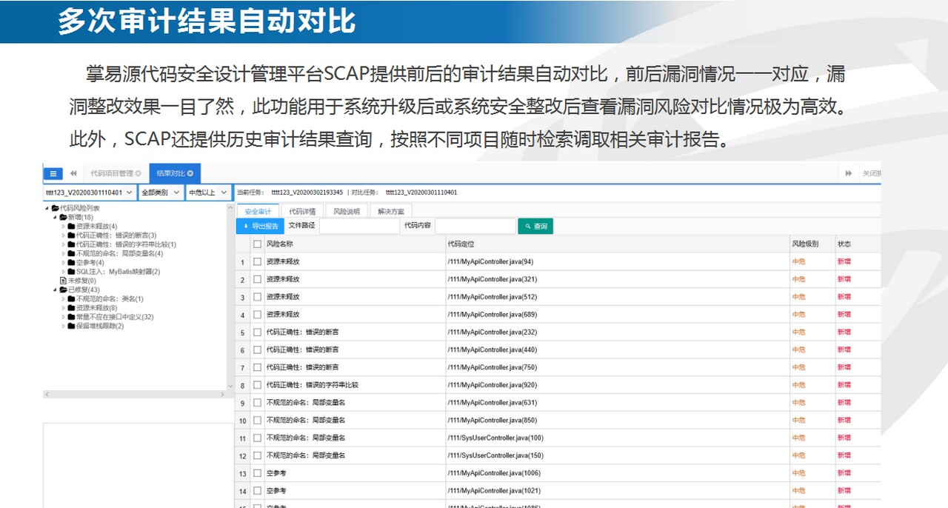Screen dimensions: 948x508
Task: Open the 中危以上 severity dropdown
Action: click(208, 193)
